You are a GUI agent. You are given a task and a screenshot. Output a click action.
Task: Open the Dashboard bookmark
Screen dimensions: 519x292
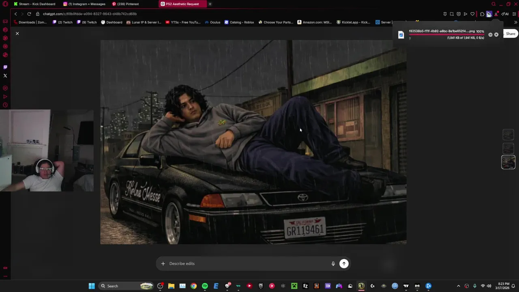coord(112,22)
